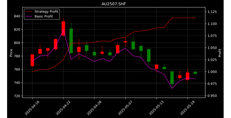The image size is (231, 118).
Task: Click the first red candlestick on 2025-04-16
Action: (x=32, y=60)
